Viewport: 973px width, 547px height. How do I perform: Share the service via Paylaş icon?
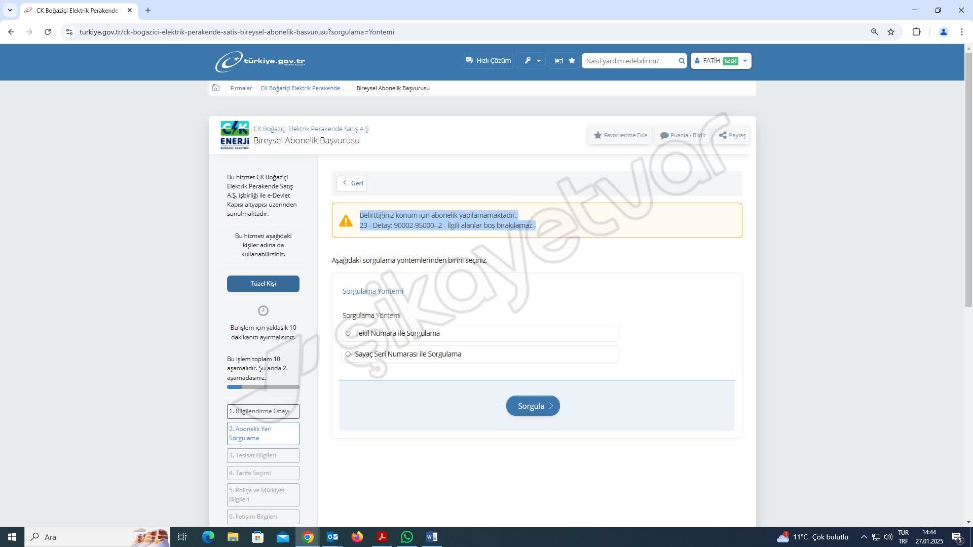point(732,135)
